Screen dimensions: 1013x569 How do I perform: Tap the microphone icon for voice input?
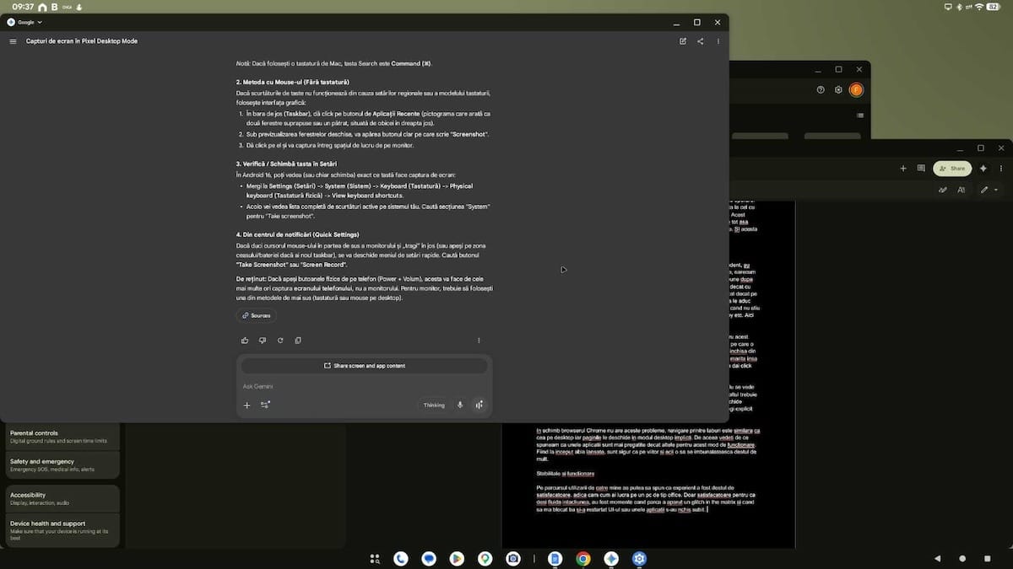click(460, 405)
